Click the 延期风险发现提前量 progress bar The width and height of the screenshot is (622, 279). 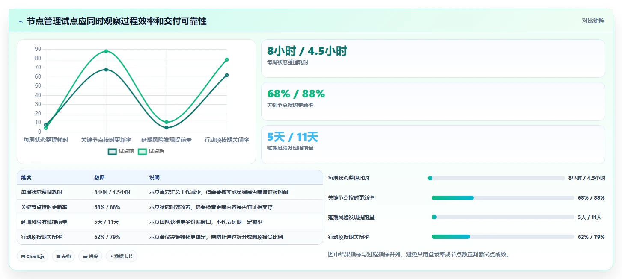503,217
